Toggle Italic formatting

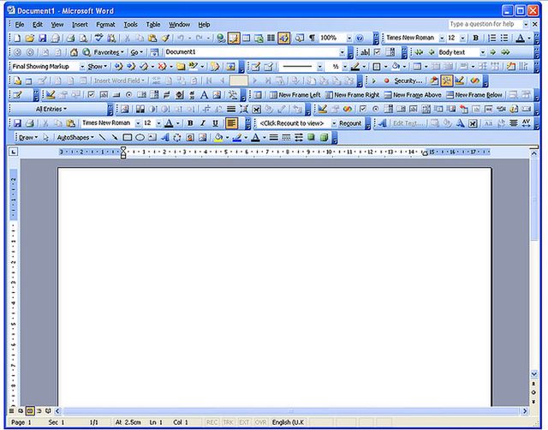click(x=203, y=123)
